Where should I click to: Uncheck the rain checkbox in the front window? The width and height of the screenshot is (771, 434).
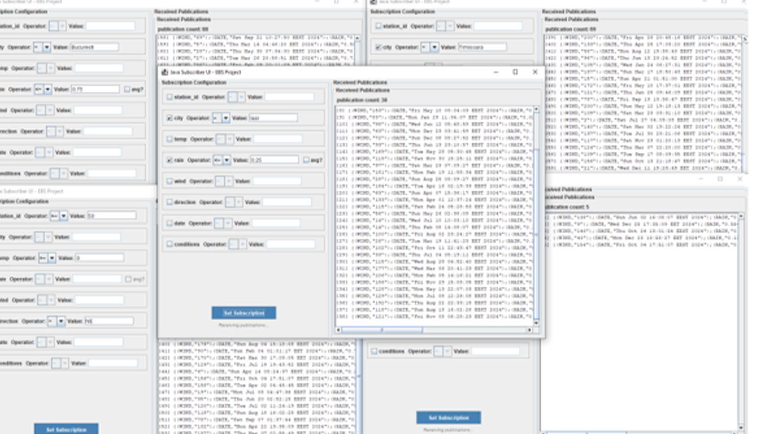click(x=170, y=160)
